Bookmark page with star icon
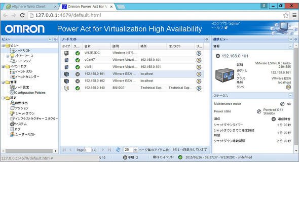Viewport: 299px width, 198px height. point(285,15)
